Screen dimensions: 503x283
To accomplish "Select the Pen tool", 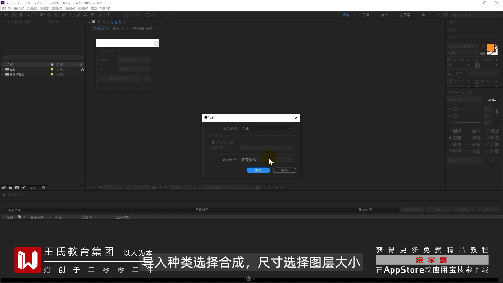I will tap(64, 15).
